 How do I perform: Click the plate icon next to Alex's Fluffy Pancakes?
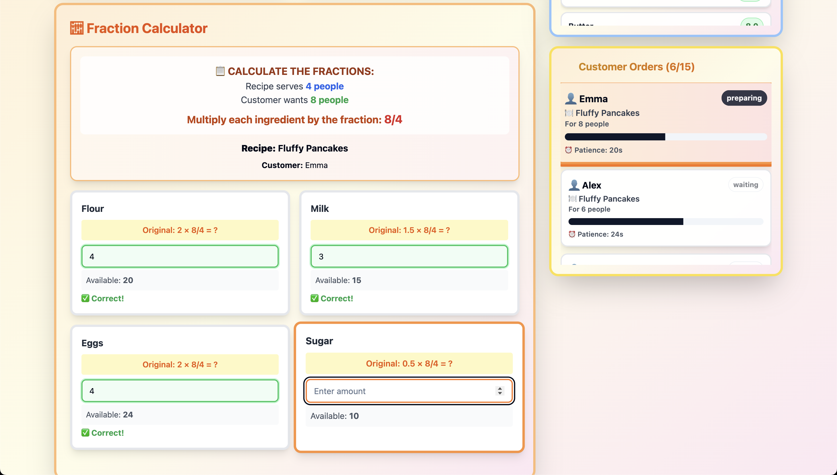pyautogui.click(x=572, y=199)
